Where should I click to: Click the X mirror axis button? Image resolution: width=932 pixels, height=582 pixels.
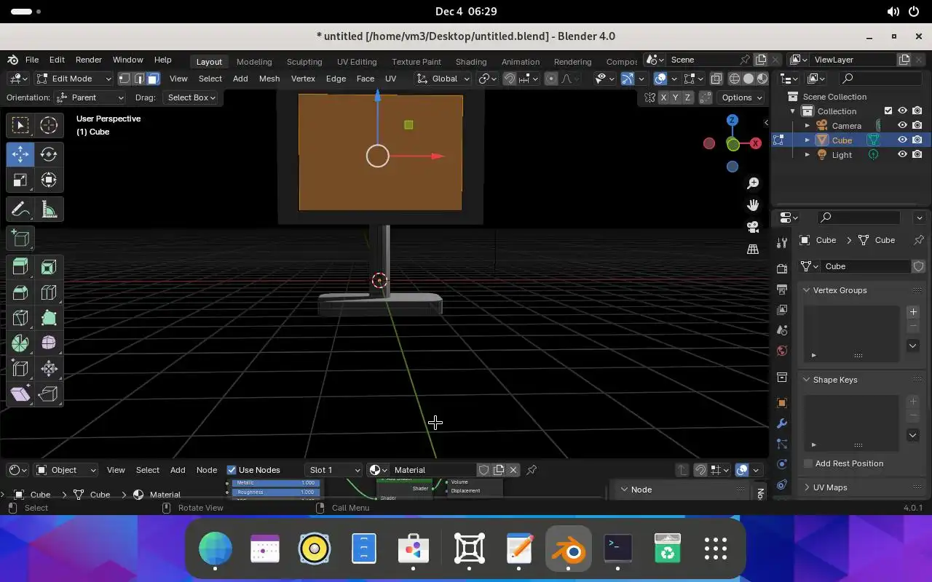click(663, 97)
